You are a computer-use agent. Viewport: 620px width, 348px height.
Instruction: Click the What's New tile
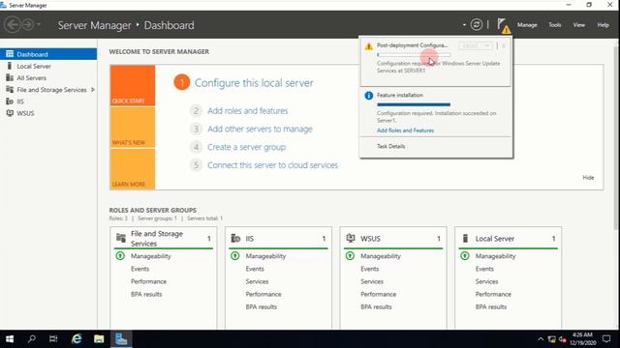click(x=133, y=128)
